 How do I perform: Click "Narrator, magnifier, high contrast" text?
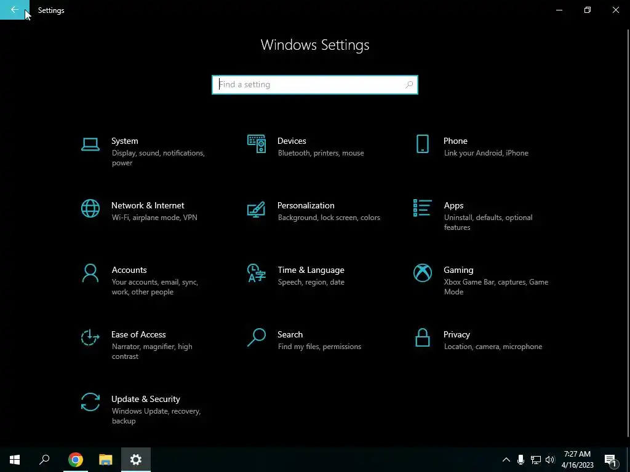152,351
